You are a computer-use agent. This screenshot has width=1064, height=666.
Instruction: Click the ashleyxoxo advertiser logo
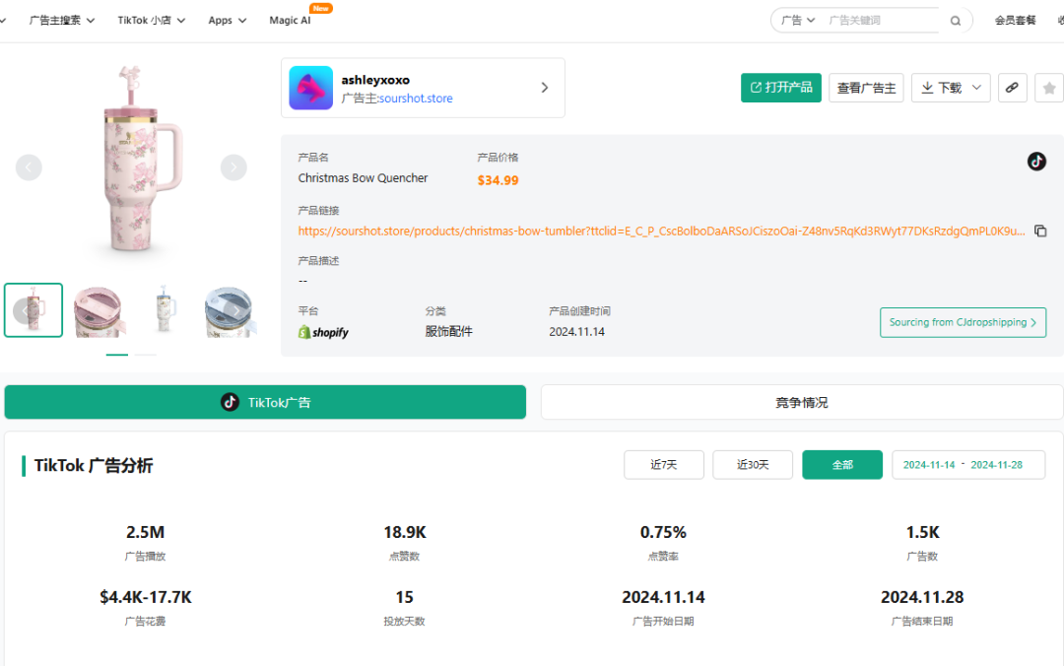pyautogui.click(x=310, y=88)
